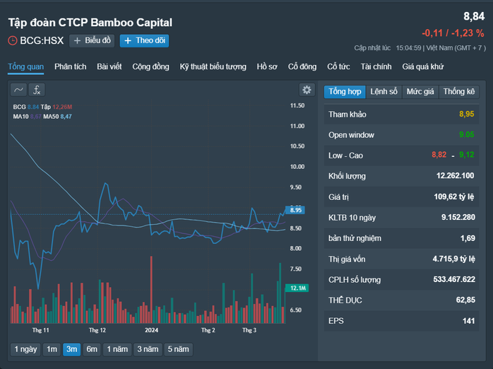Follow stock with Theo dõi button
The width and height of the screenshot is (493, 369).
144,40
